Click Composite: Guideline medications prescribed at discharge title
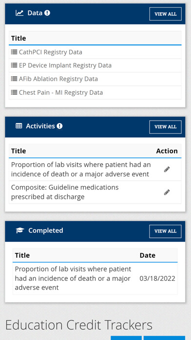This screenshot has height=340, width=191. (65, 192)
